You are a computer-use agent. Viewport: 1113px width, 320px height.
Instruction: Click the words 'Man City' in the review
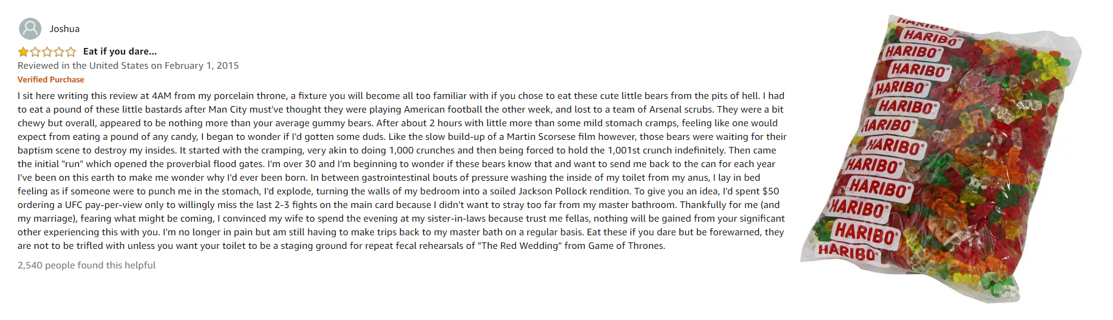coord(227,110)
